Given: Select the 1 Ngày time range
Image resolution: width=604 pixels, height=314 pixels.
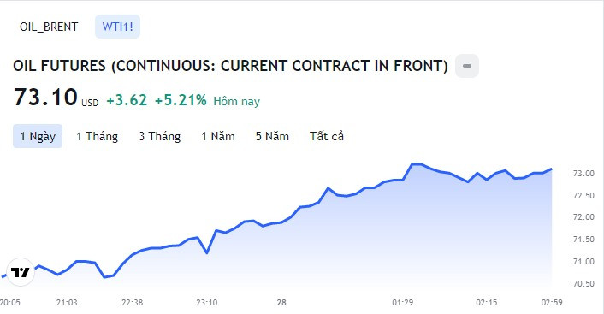Looking at the screenshot, I should 38,136.
